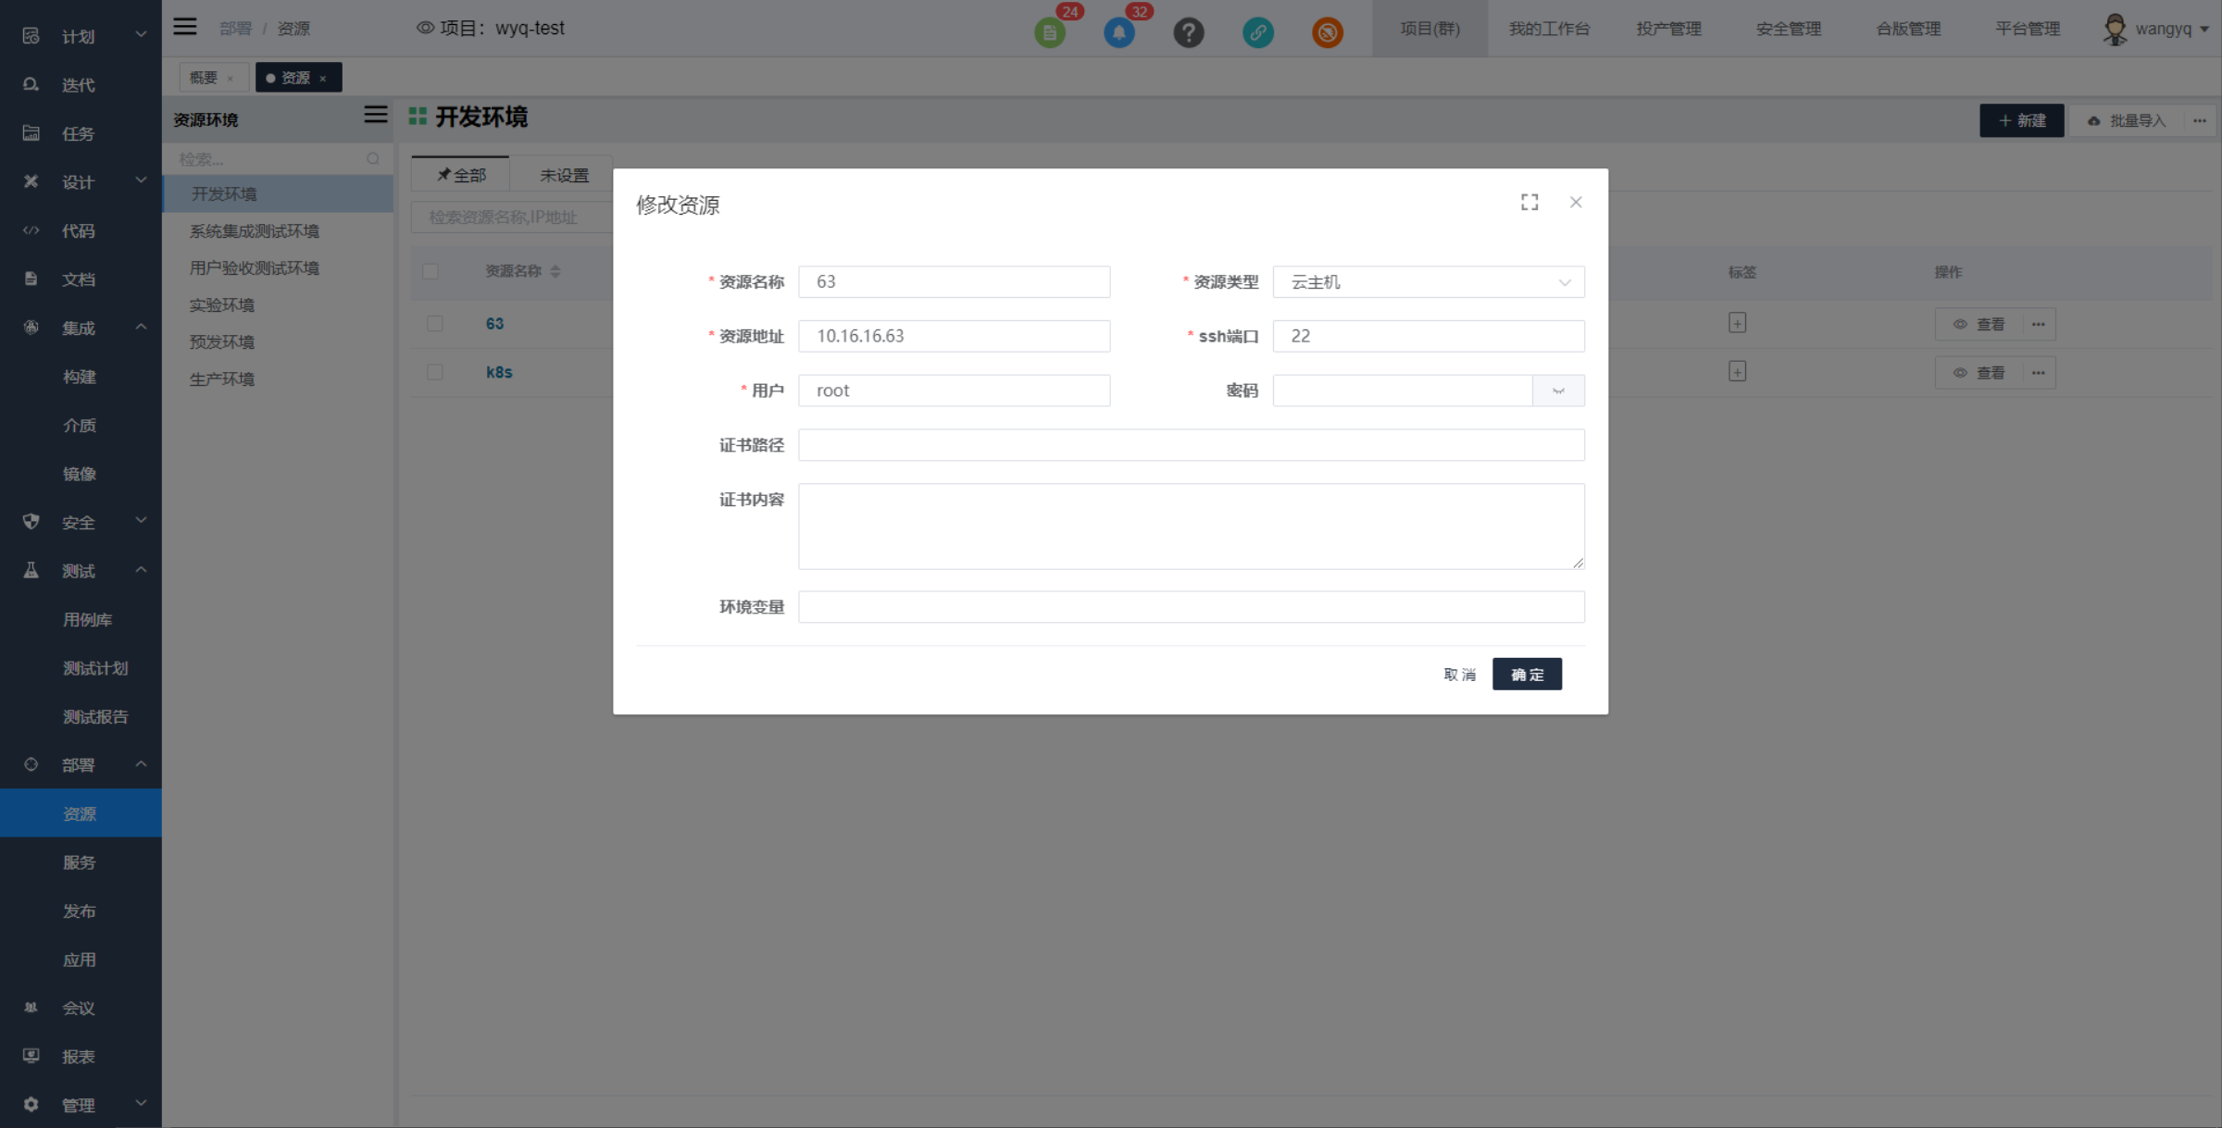Check the checkbox for resource k8s
Screen dimensions: 2222x1128
pyautogui.click(x=434, y=372)
